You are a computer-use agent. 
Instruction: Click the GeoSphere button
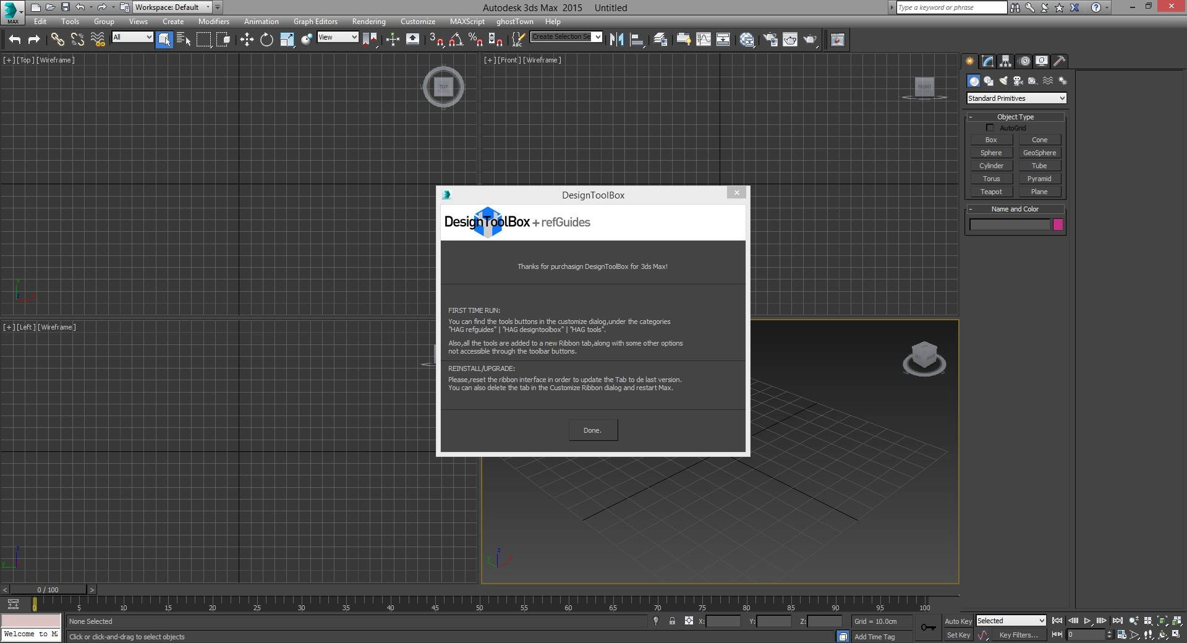[x=1039, y=153]
